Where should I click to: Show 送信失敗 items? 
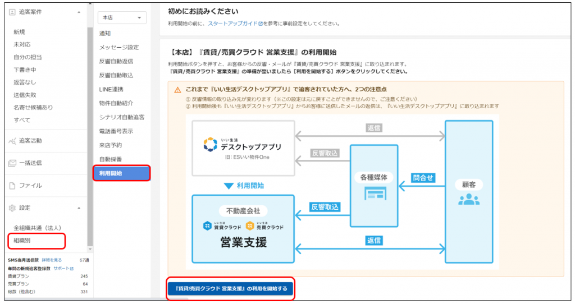pyautogui.click(x=25, y=94)
